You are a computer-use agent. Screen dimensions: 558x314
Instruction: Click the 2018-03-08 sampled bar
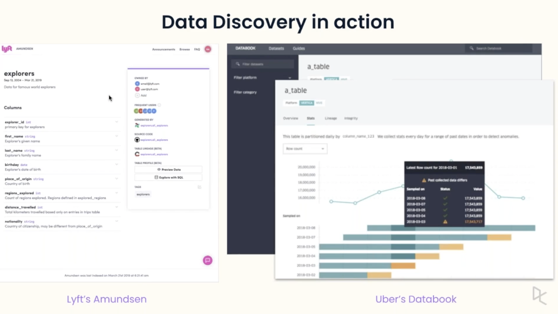tap(451, 228)
